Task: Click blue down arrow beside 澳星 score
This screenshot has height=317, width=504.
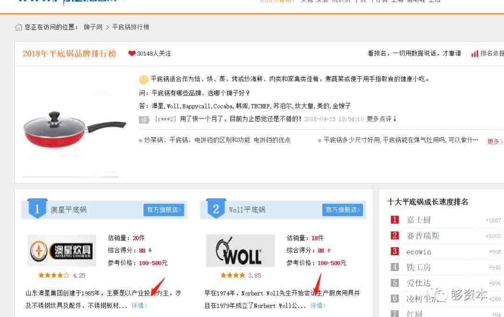Action: click(x=150, y=250)
